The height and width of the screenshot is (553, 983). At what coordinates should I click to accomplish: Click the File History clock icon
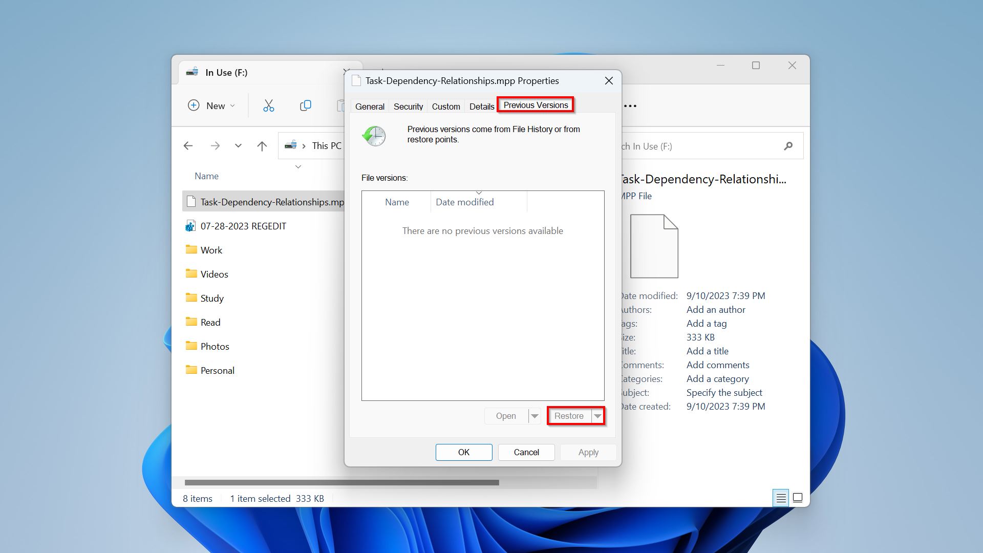(x=373, y=136)
